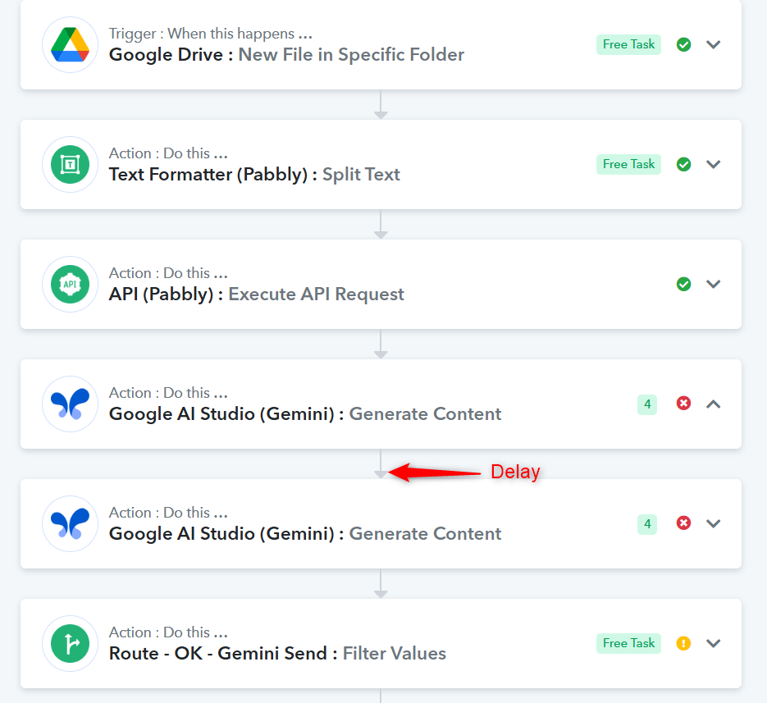Image resolution: width=767 pixels, height=703 pixels.
Task: Click the task count 4 badge on the first Gemini step
Action: click(647, 404)
